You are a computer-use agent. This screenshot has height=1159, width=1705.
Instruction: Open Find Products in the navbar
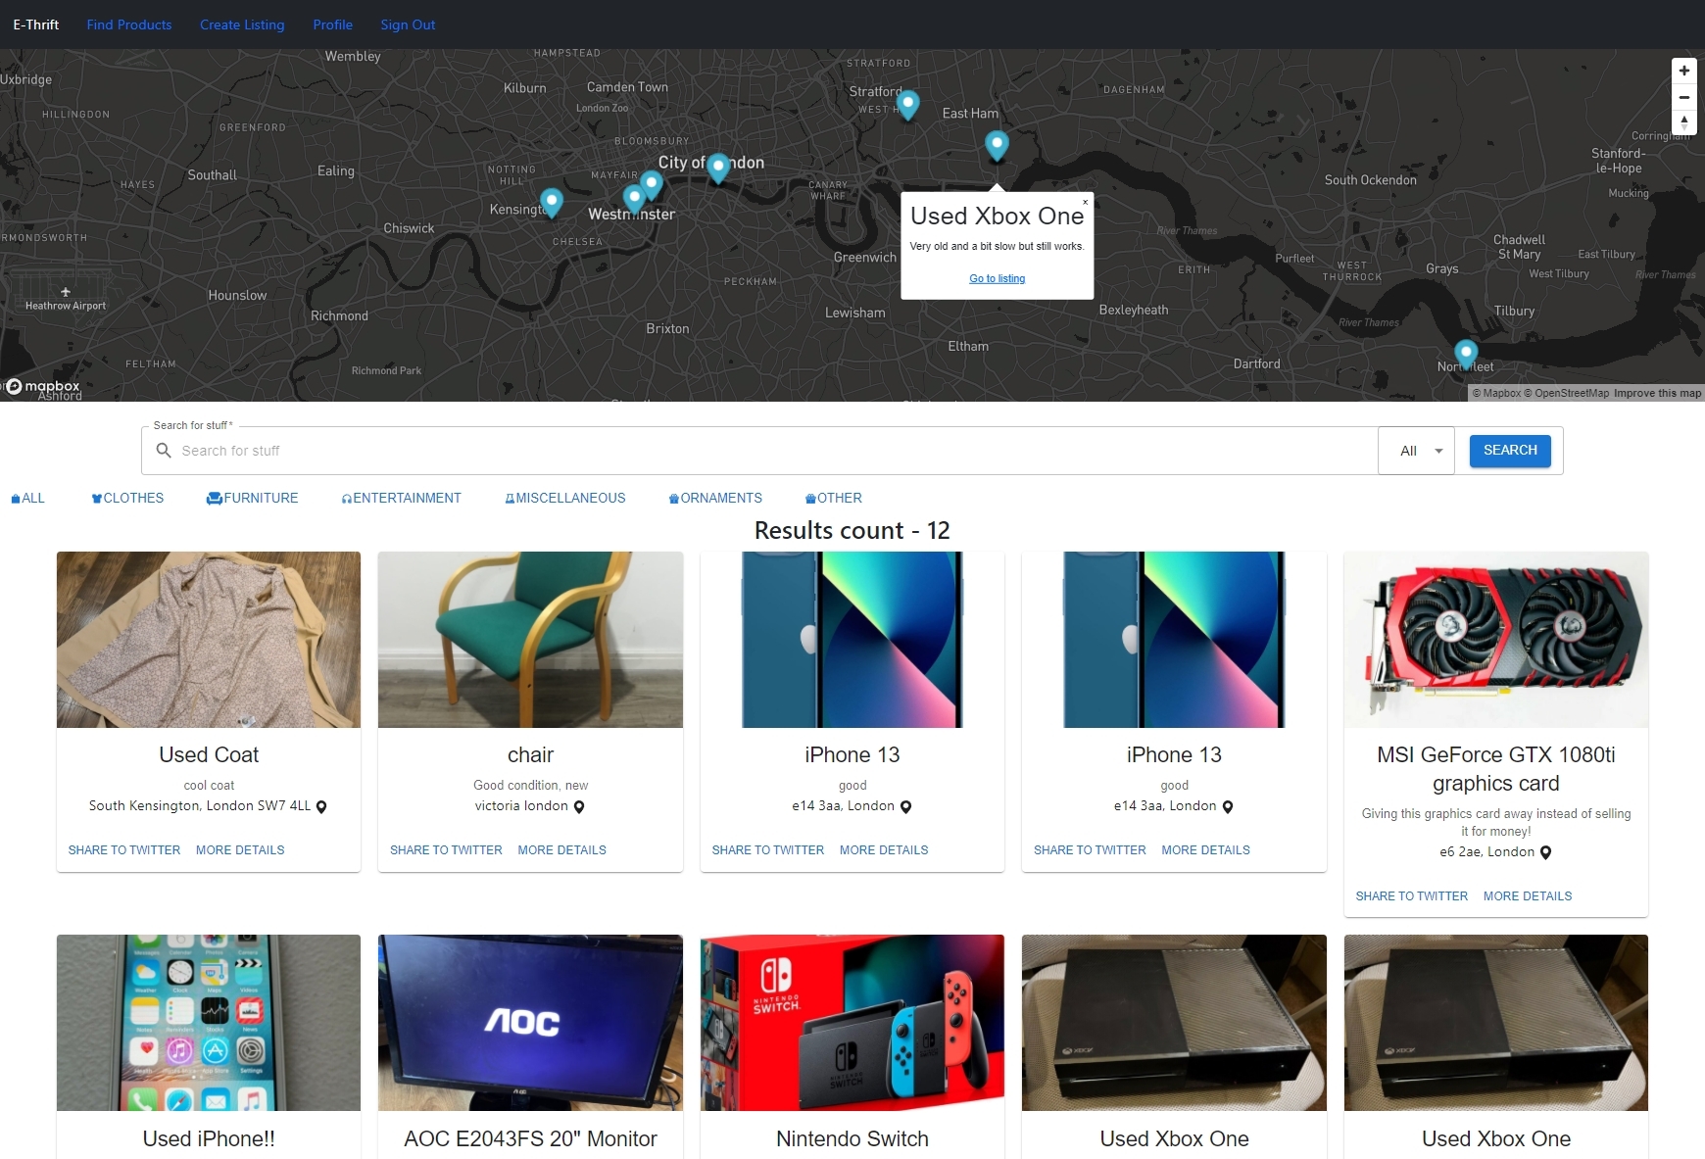[x=129, y=24]
